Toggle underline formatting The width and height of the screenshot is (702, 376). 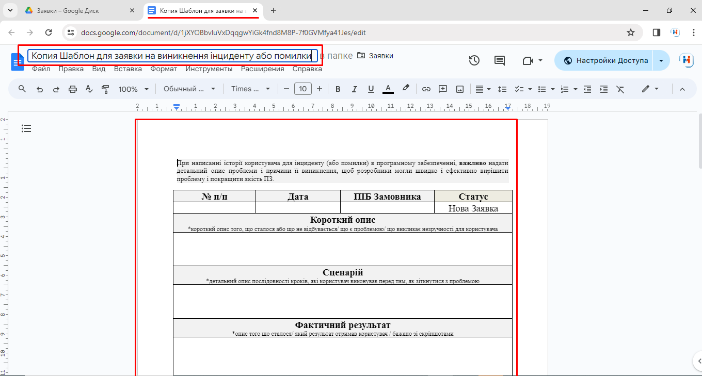point(371,89)
